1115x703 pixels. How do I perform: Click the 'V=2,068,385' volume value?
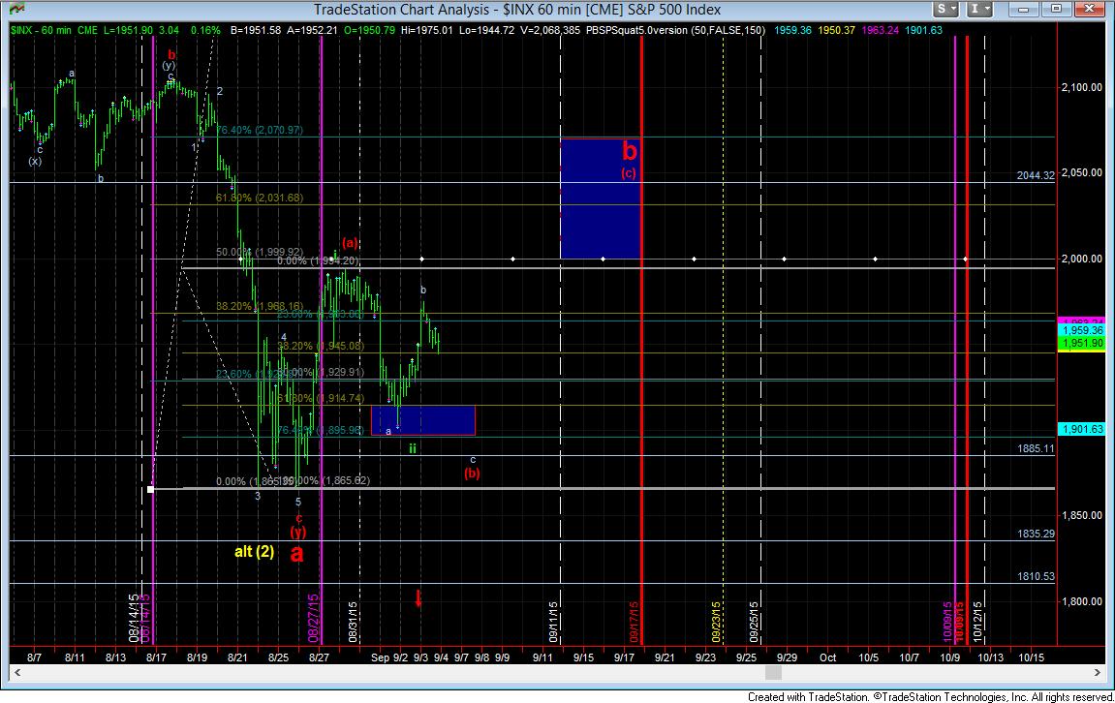[549, 31]
